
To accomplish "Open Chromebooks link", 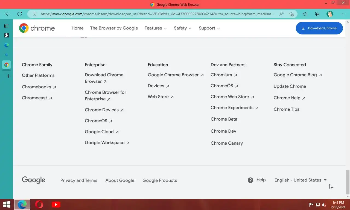I will pos(39,87).
